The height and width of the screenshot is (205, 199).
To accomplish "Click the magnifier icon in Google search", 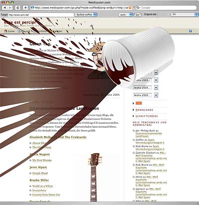I will tap(138, 7).
